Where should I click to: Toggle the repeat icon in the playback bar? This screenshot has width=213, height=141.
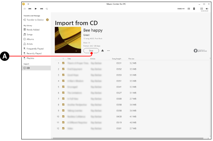coord(47,9)
